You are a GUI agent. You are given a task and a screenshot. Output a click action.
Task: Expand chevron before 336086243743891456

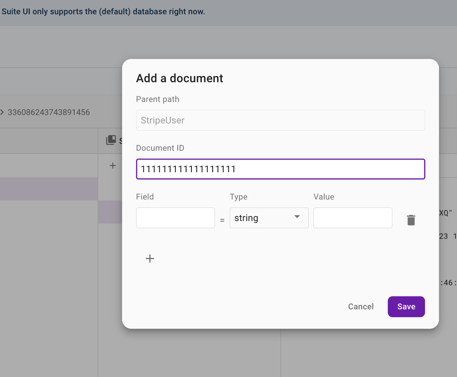(2, 112)
